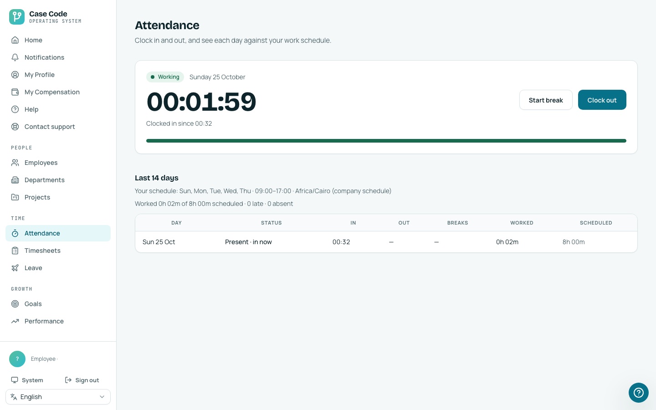Open the Attendance page in sidebar

click(58, 233)
